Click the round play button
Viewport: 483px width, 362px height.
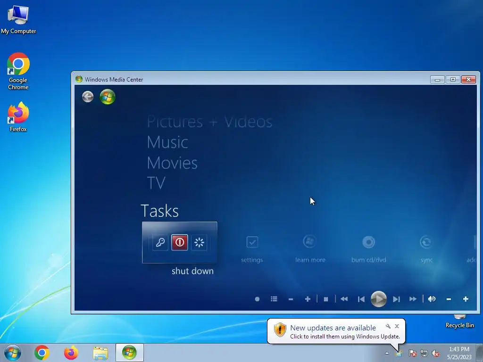[379, 299]
